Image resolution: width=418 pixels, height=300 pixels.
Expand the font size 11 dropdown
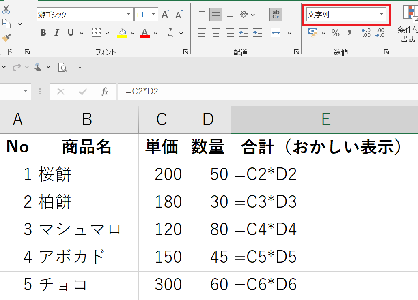coord(154,15)
